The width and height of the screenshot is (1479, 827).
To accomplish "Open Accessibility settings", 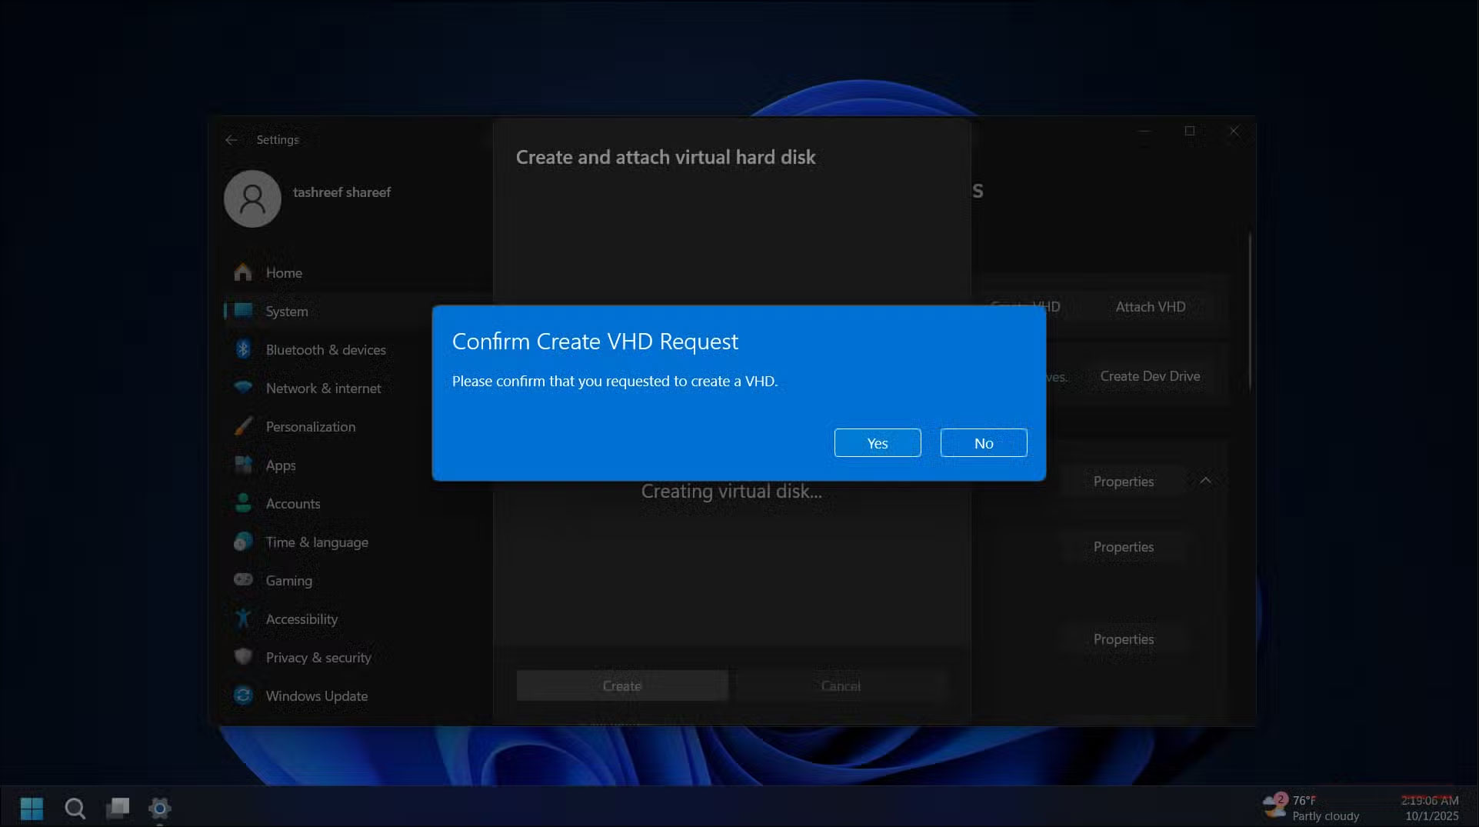I will (301, 619).
